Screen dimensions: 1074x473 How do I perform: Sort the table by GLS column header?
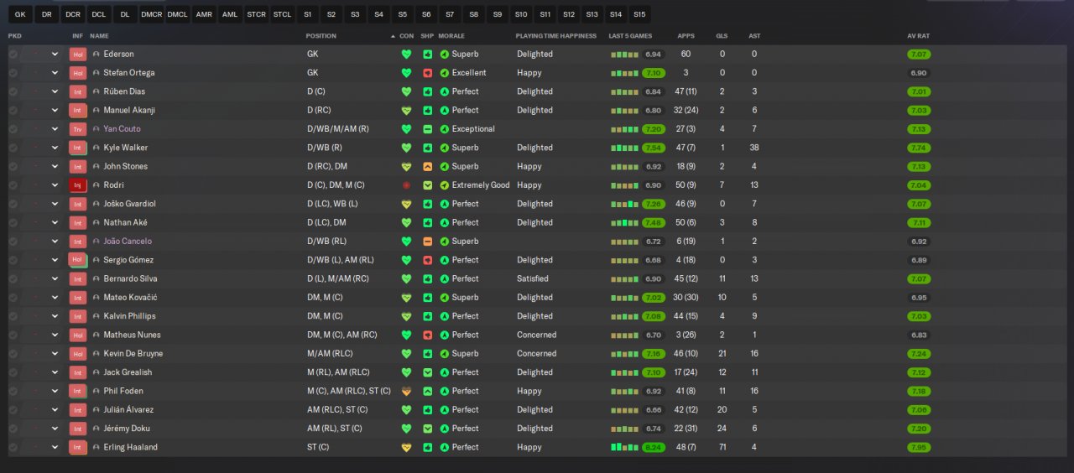pyautogui.click(x=722, y=36)
